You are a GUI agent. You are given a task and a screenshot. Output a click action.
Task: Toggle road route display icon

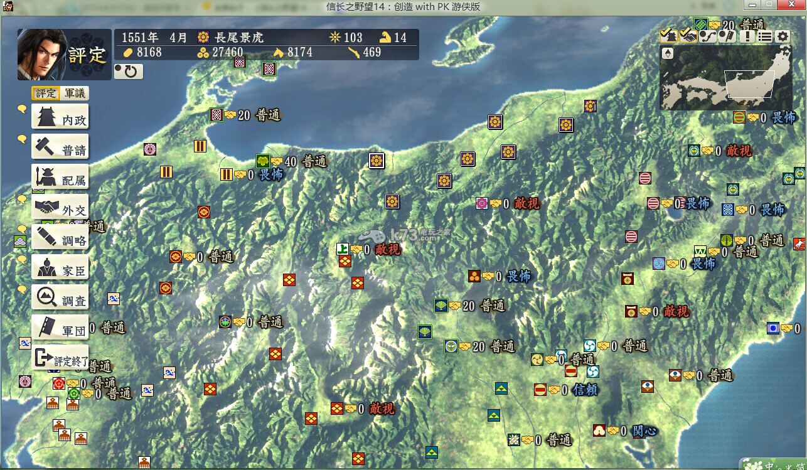[x=707, y=36]
